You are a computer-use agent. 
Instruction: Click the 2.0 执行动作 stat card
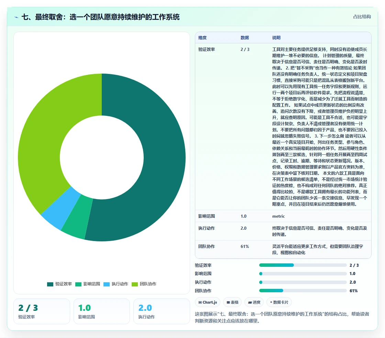162,311
